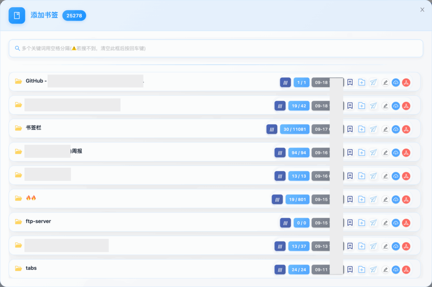Click paper plane icon in ftp-server row
Image resolution: width=432 pixels, height=287 pixels.
click(373, 223)
